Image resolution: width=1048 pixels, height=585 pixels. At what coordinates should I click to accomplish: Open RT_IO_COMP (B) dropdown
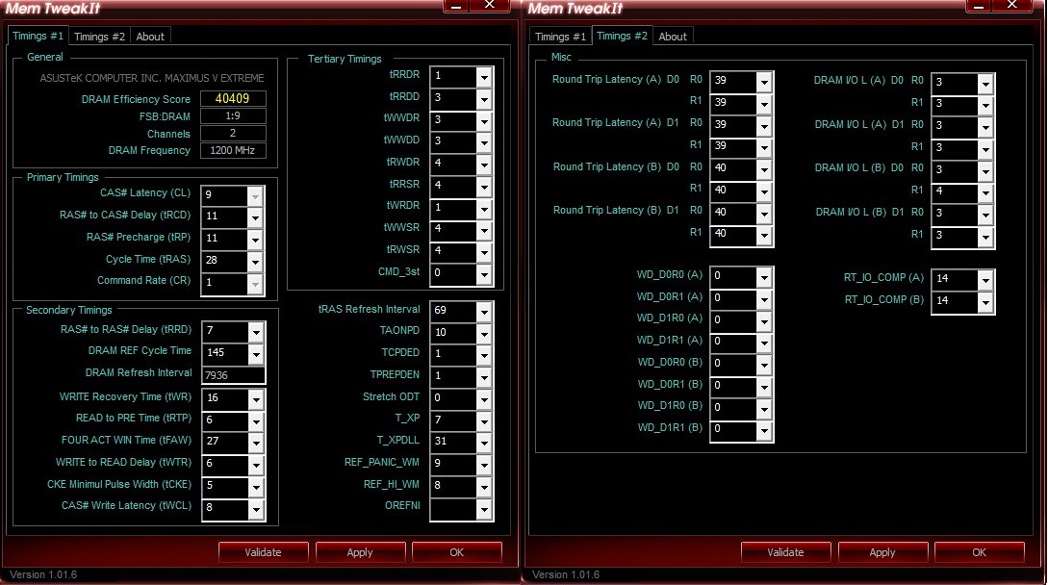coord(985,303)
